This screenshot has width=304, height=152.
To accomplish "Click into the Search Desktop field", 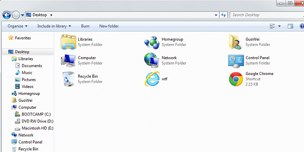I will pos(267,15).
